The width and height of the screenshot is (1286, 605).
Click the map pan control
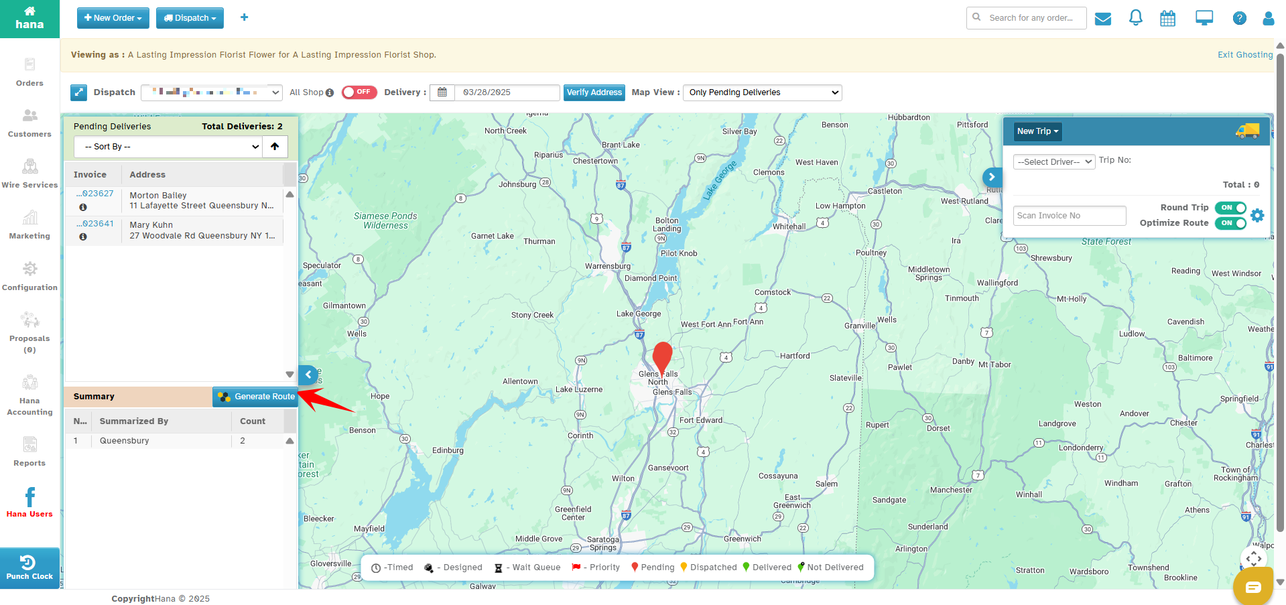[1254, 559]
